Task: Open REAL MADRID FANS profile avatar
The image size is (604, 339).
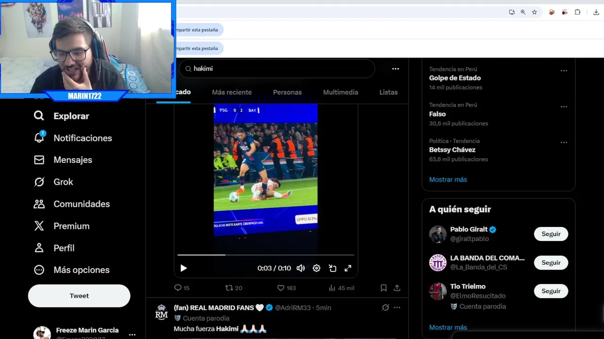Action: tap(161, 312)
